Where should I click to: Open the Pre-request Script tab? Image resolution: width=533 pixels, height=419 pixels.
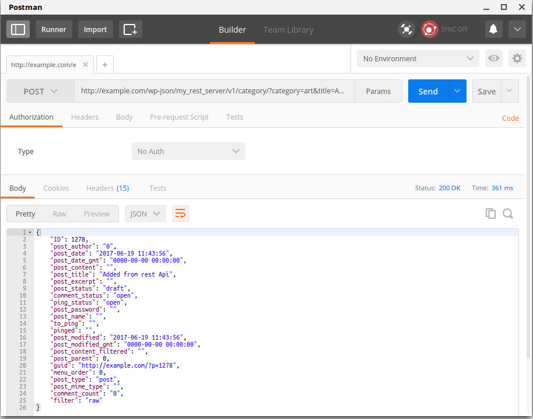pyautogui.click(x=179, y=117)
